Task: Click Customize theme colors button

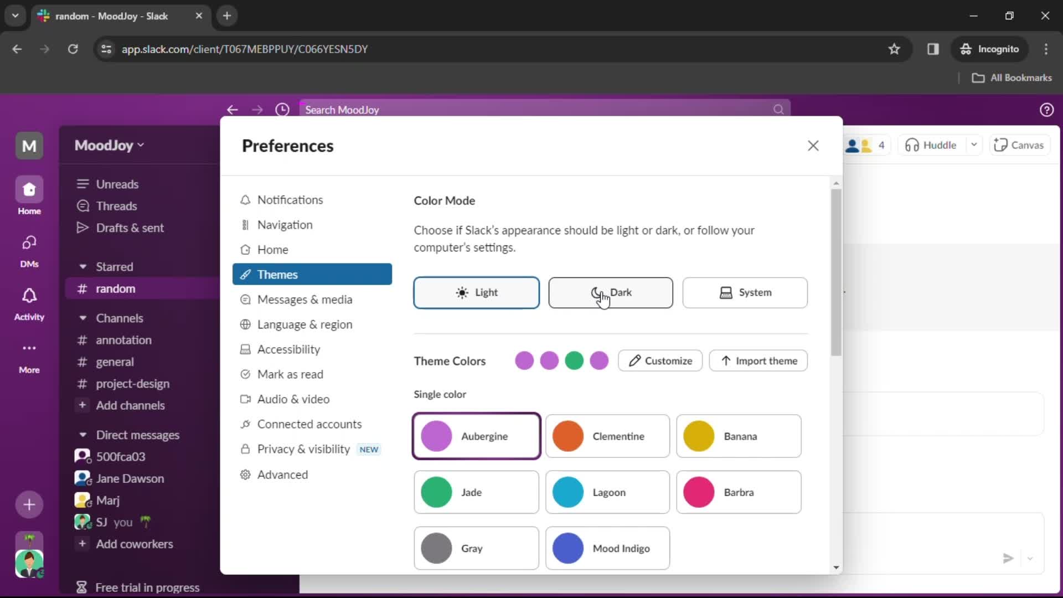Action: [x=660, y=360]
